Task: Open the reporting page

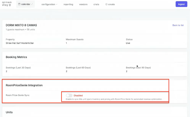Action: (x=68, y=5)
